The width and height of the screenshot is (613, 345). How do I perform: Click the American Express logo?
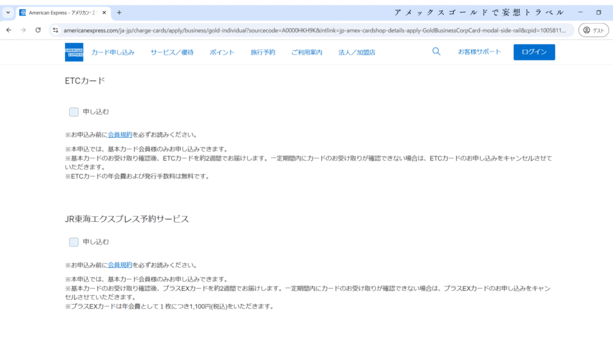click(74, 52)
